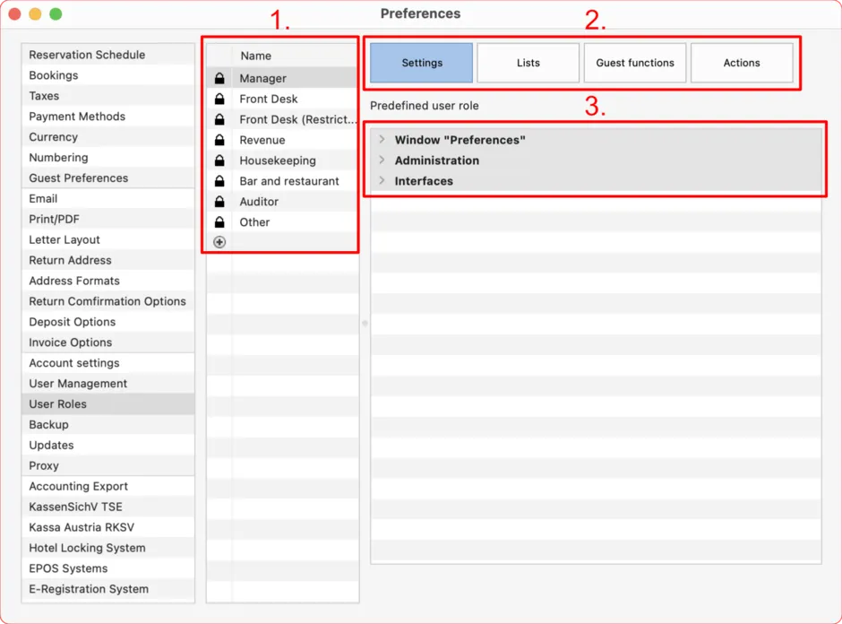Select Account settings in the sidebar

107,363
